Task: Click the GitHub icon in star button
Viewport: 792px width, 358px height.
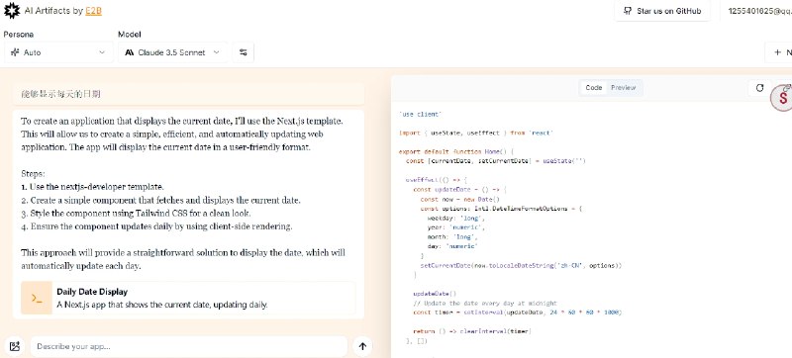Action: pos(628,11)
